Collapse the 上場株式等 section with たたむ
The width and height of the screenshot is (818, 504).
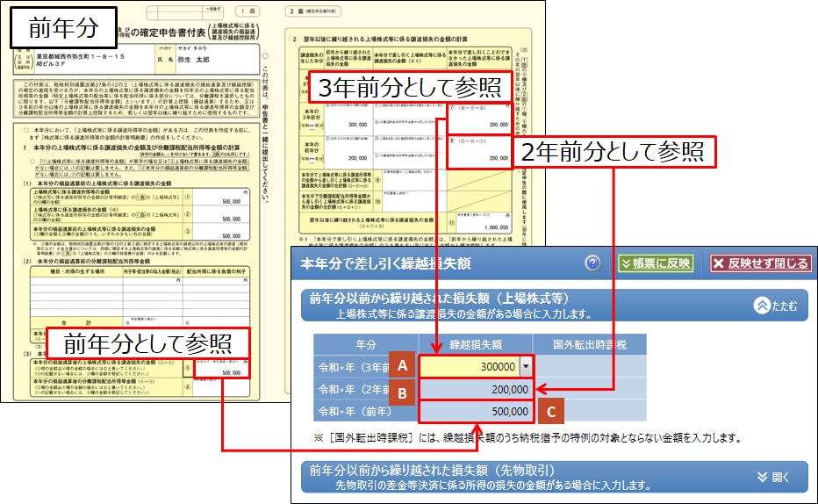[x=776, y=306]
